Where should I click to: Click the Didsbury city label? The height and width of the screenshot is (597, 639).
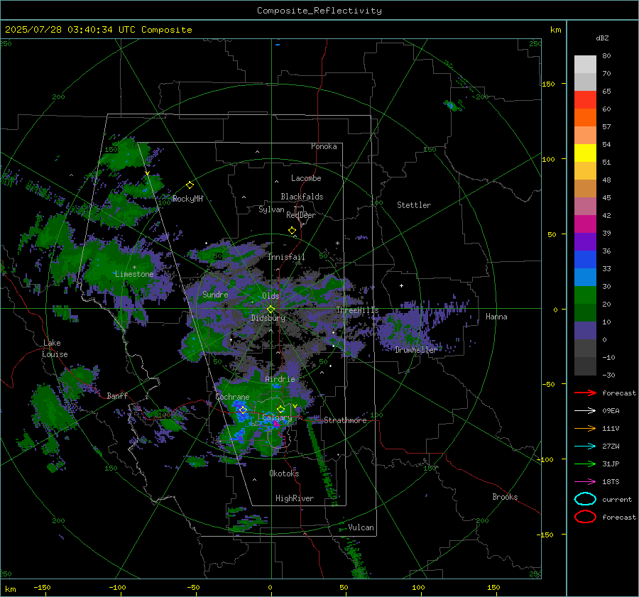(x=268, y=318)
